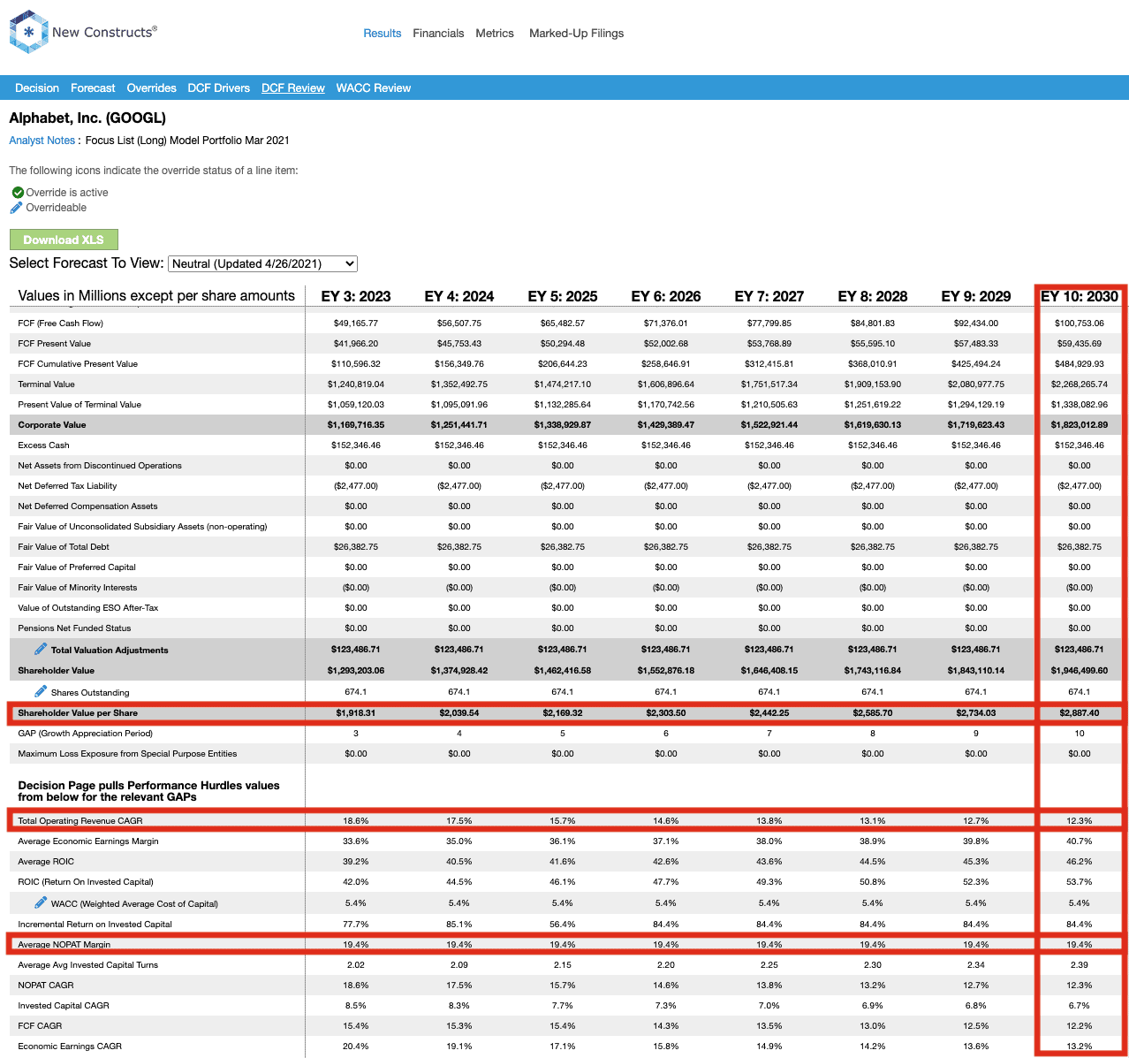Image resolution: width=1129 pixels, height=1058 pixels.
Task: Click the EY 8: 2028 column header
Action: 873,296
